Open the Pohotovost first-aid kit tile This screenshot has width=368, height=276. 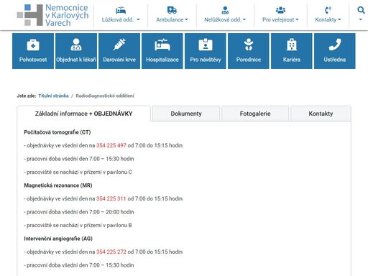(x=33, y=51)
